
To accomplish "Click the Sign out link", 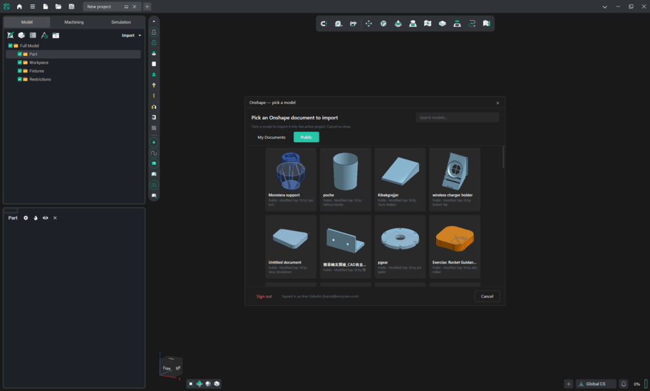I will [264, 296].
